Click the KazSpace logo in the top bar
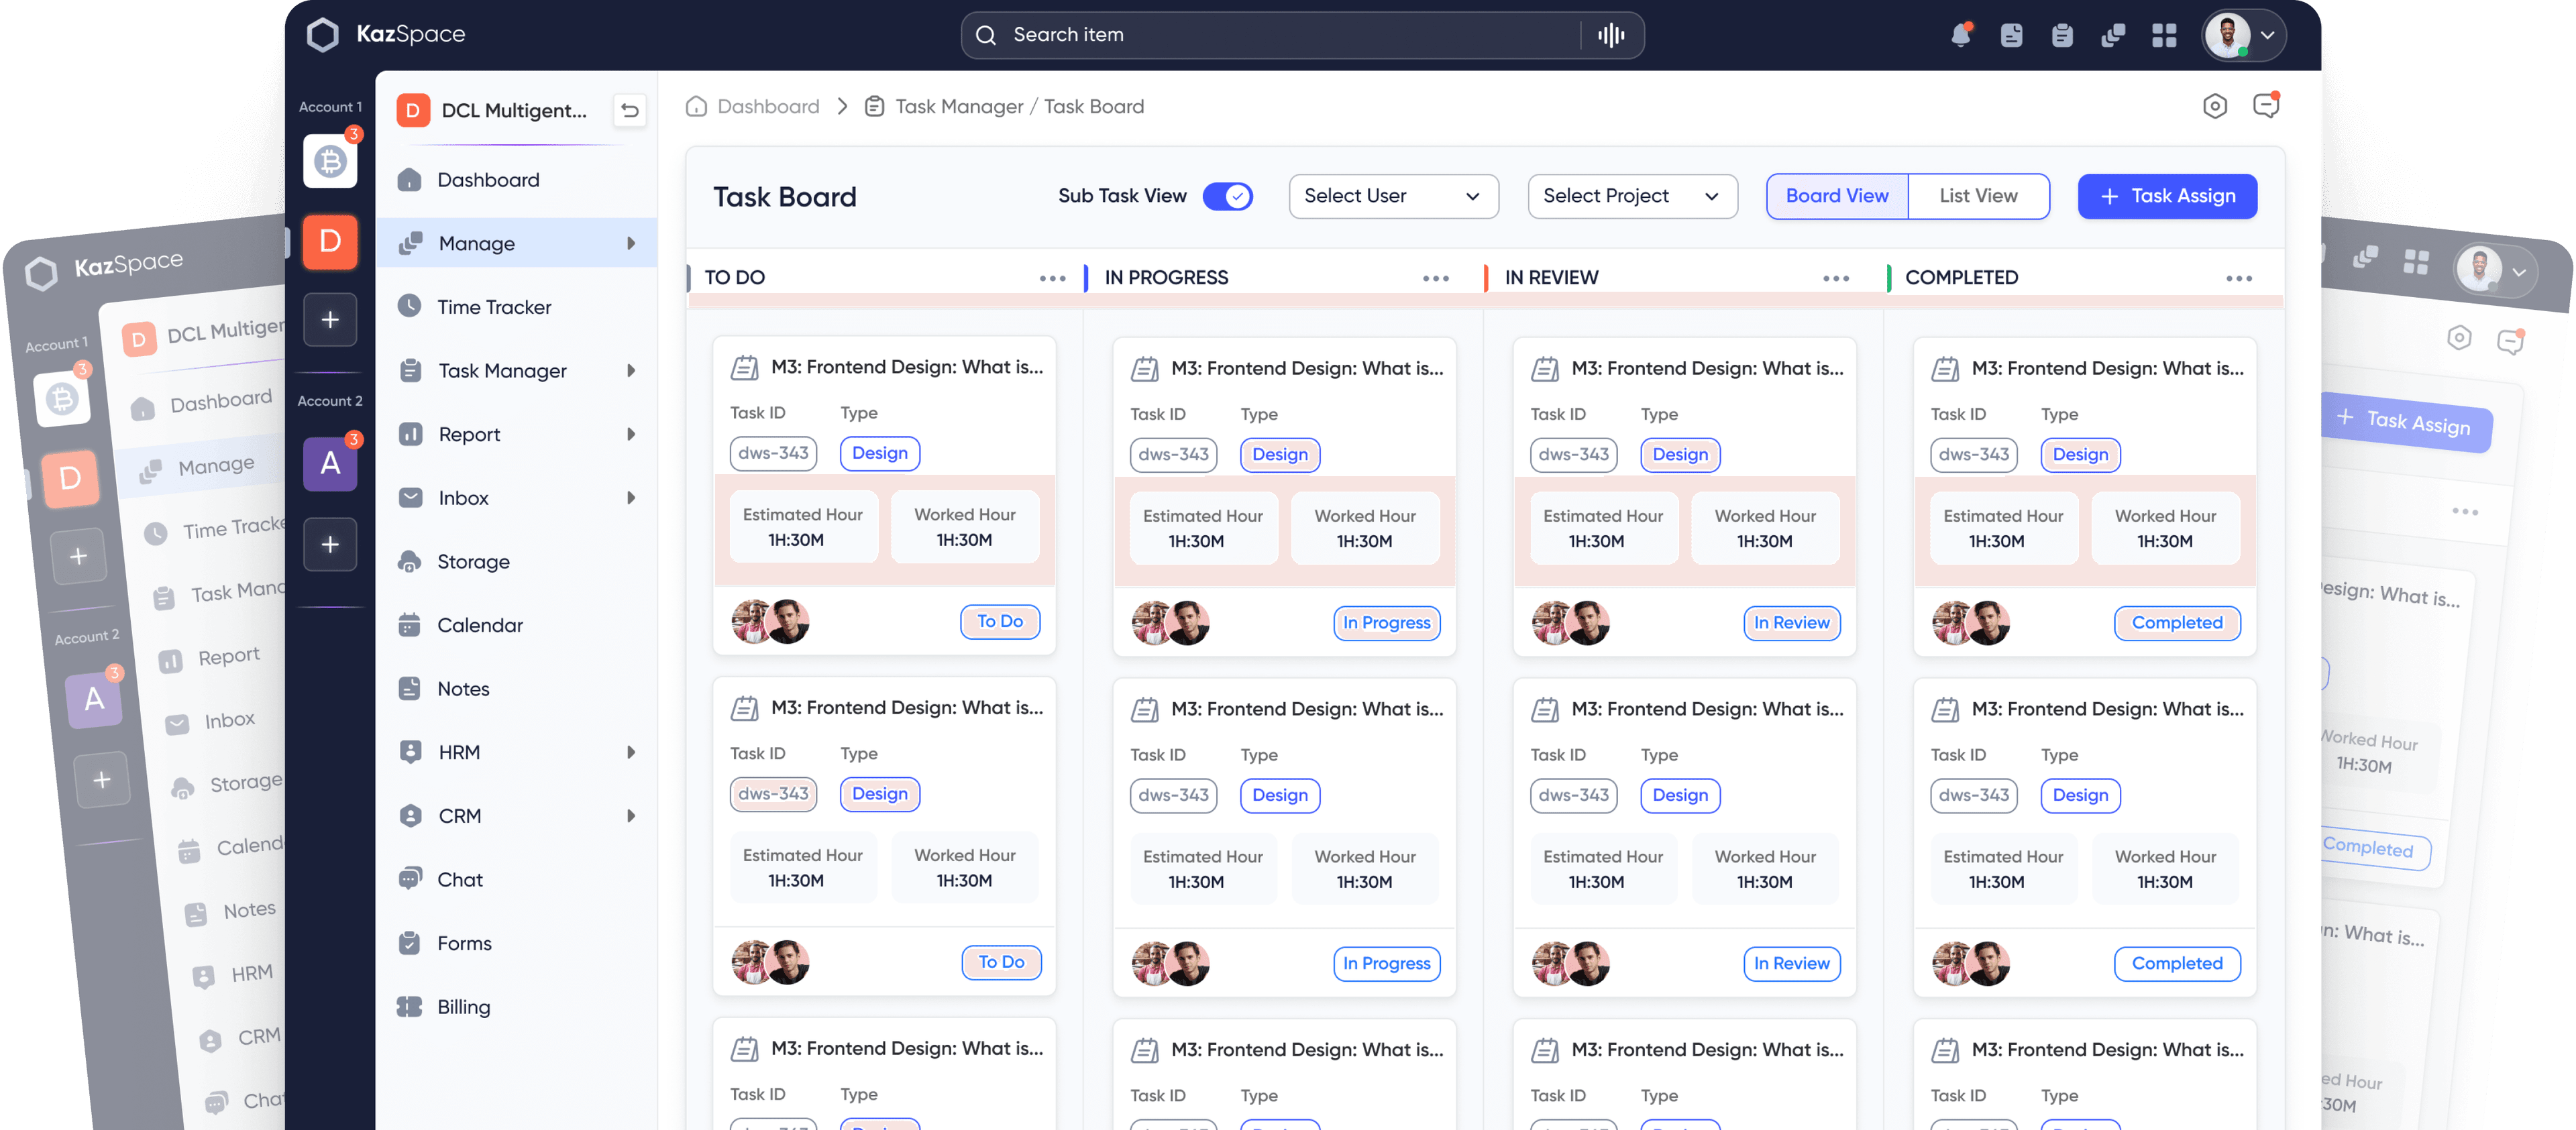The width and height of the screenshot is (2576, 1130). click(x=385, y=34)
